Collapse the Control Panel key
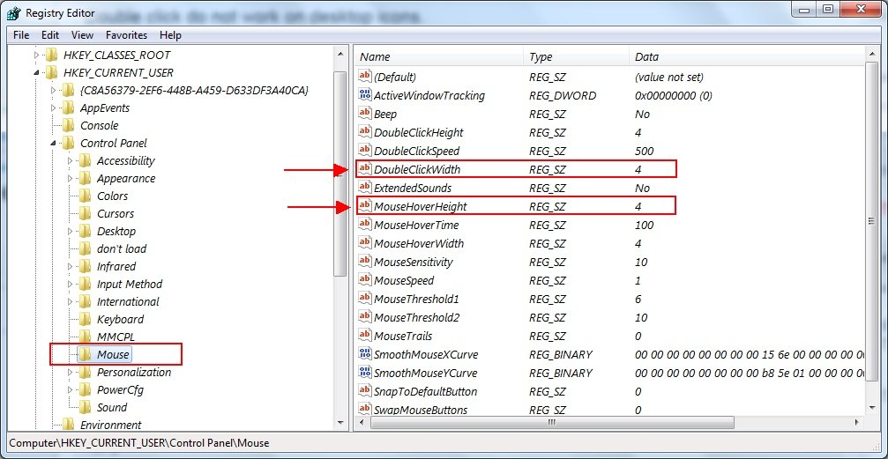888x459 pixels. (x=54, y=144)
